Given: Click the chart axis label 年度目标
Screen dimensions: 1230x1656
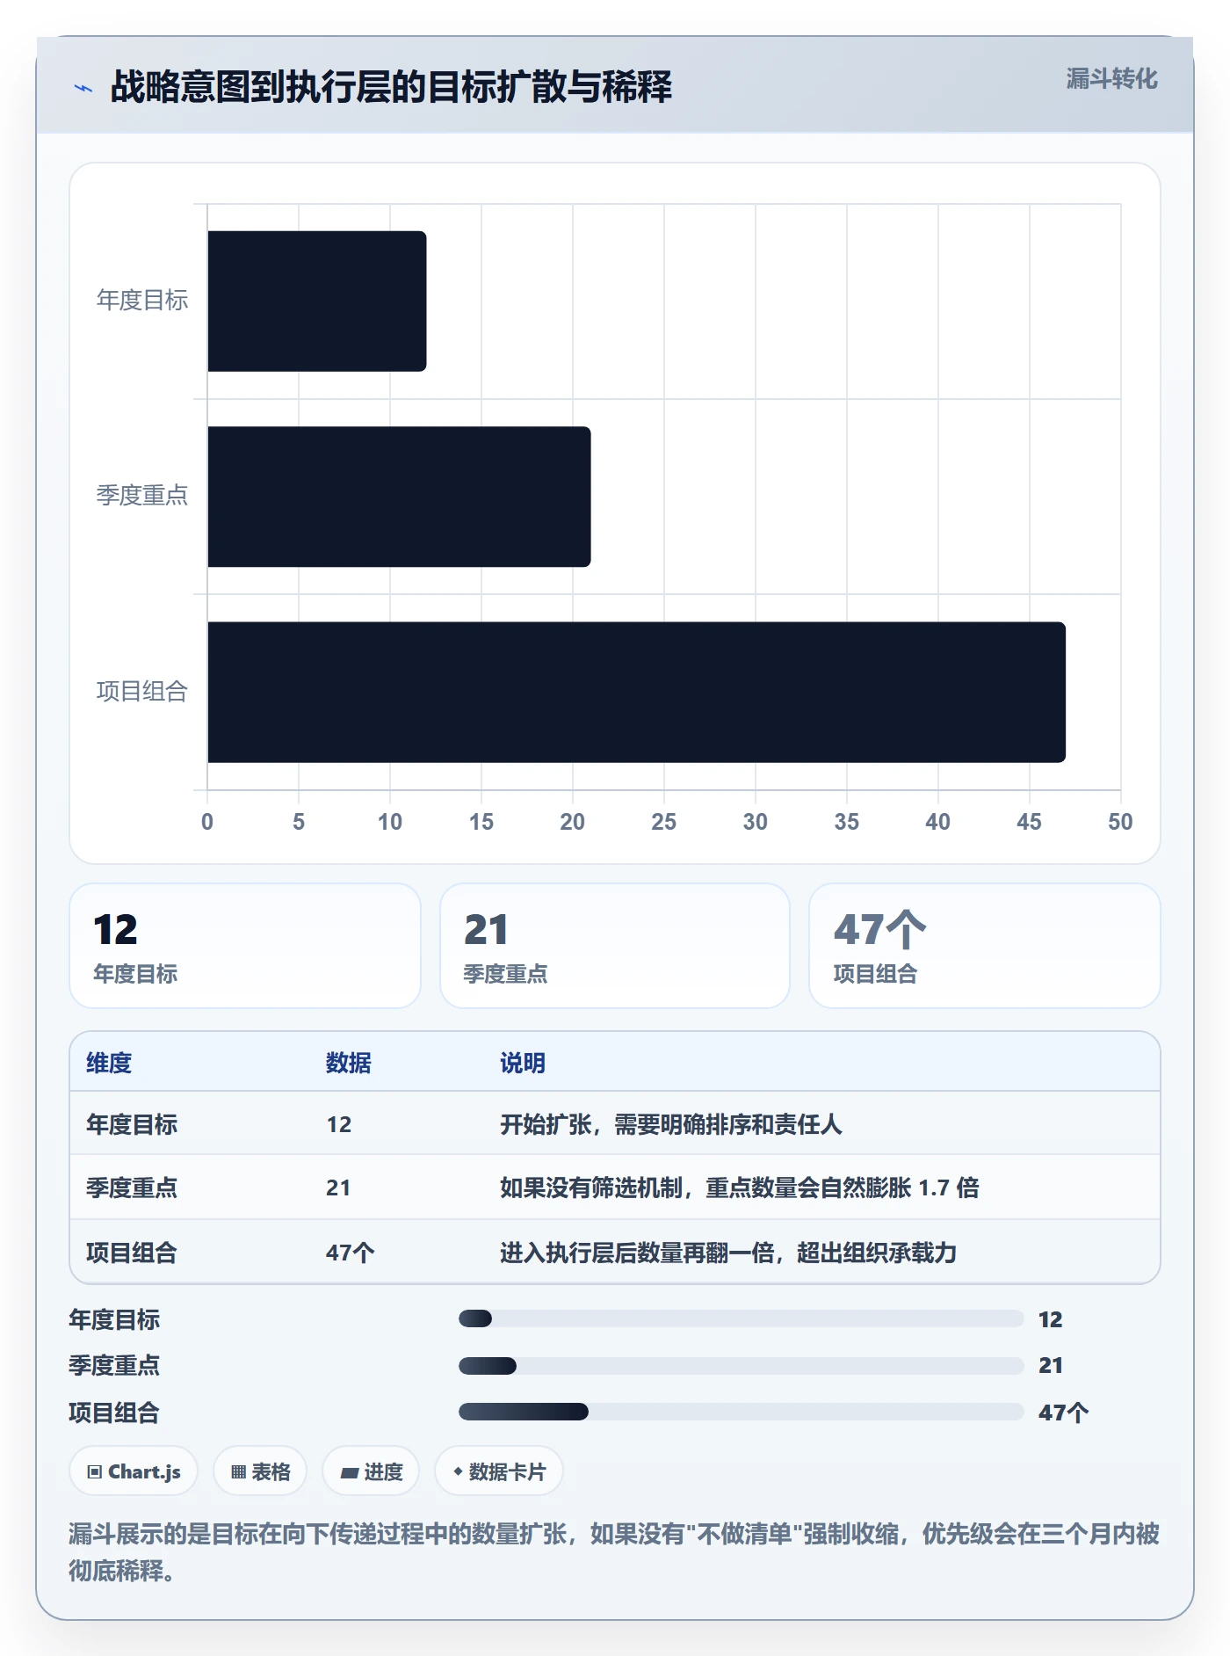Looking at the screenshot, I should point(142,301).
